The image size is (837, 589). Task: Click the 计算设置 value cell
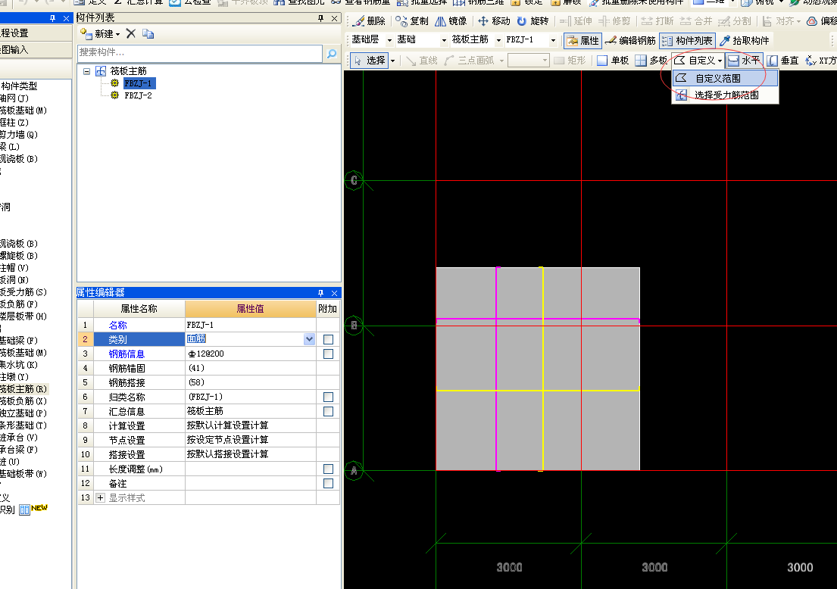pos(251,425)
